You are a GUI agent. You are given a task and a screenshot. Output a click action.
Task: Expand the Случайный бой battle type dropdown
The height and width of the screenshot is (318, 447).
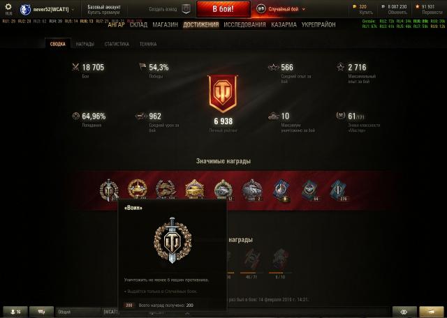coord(304,9)
